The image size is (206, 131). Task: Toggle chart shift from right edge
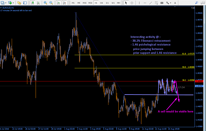pos(64,3)
